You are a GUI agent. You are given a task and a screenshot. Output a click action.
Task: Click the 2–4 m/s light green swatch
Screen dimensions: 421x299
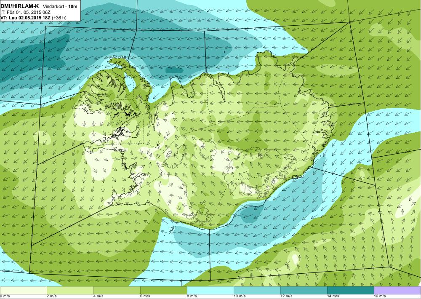click(x=70, y=290)
